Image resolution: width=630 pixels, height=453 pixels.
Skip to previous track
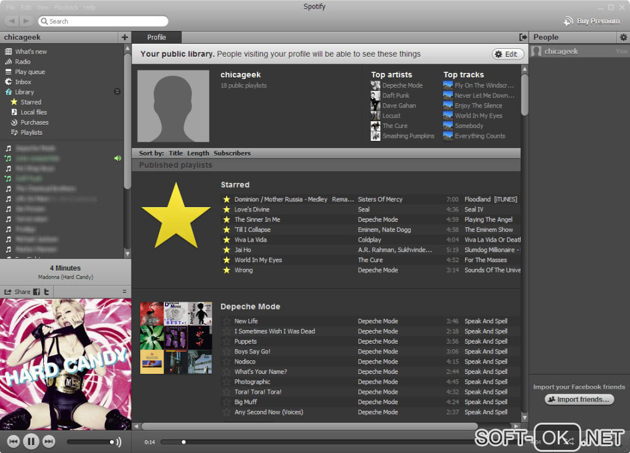pos(13,441)
